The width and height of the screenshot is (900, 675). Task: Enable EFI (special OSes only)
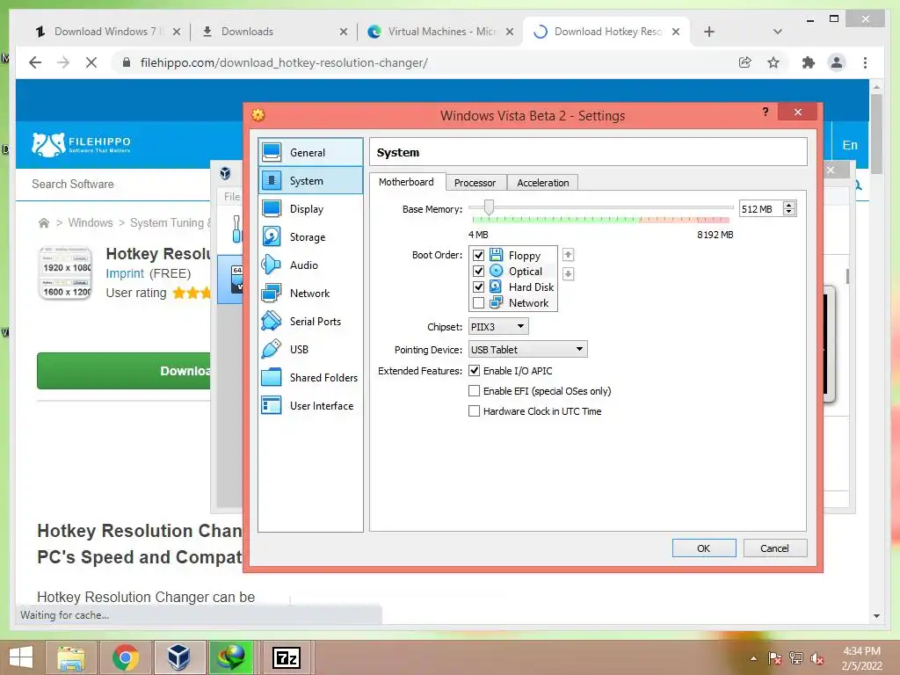tap(474, 391)
